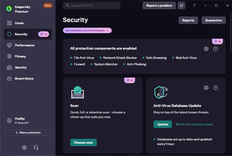Click Report a problem
Screen dimensions: 232x156
[159, 6]
